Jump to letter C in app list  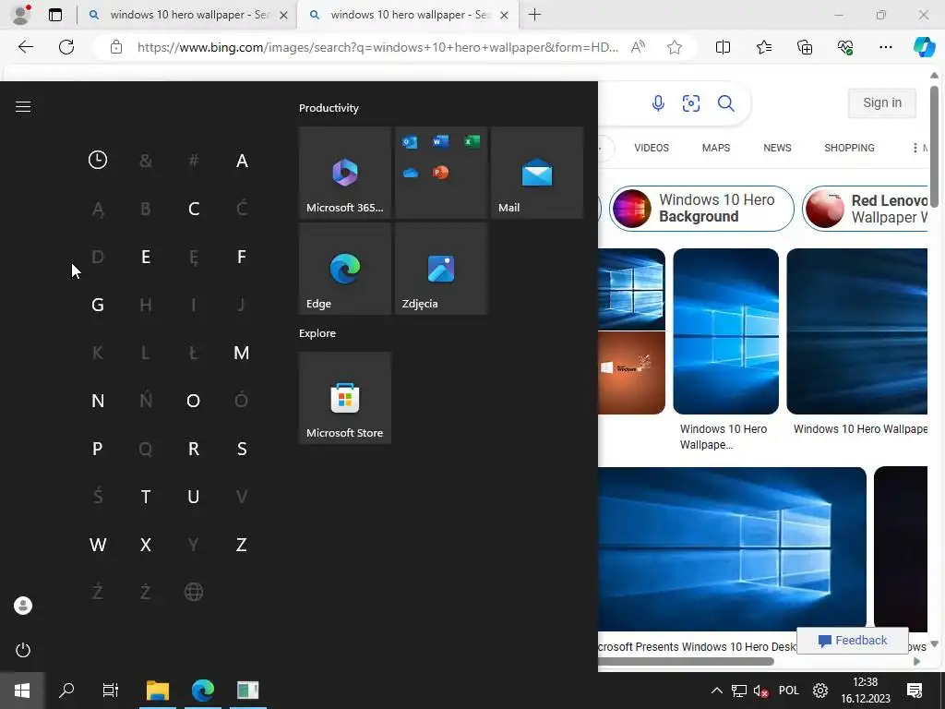[194, 209]
